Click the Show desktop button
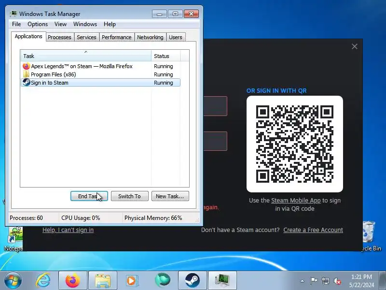This screenshot has height=290, width=386. (383, 280)
